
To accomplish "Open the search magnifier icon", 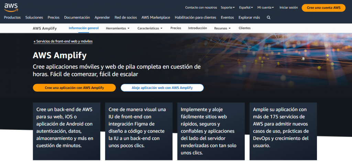I will click(x=268, y=18).
